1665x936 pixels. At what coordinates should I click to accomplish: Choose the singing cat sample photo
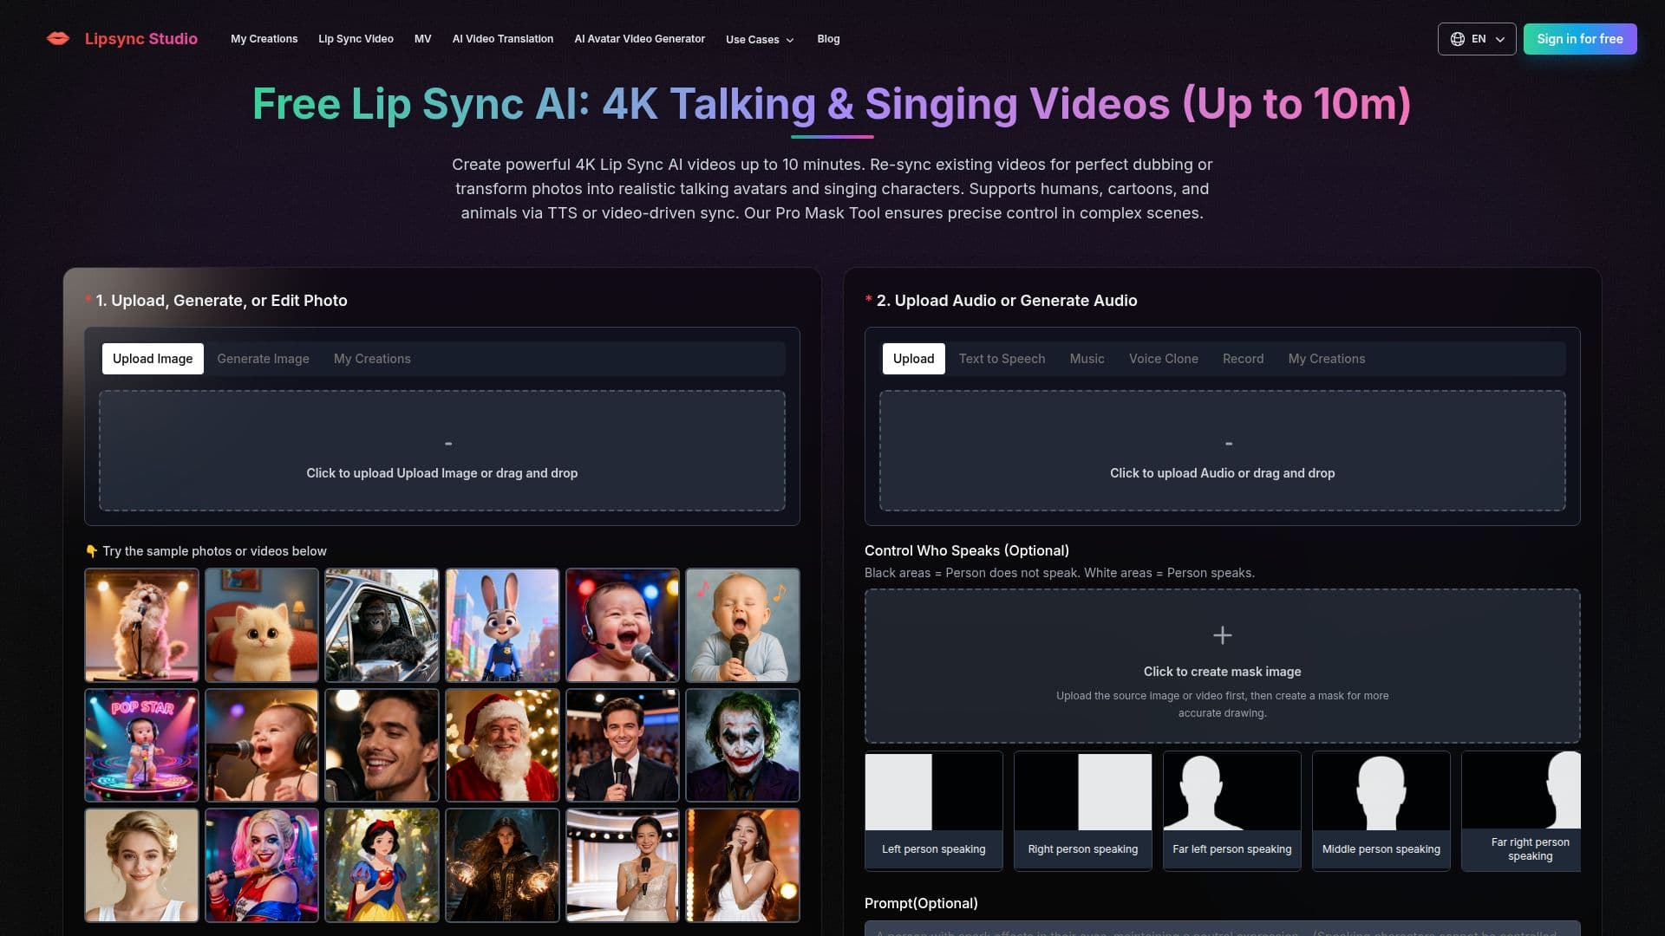coord(141,625)
